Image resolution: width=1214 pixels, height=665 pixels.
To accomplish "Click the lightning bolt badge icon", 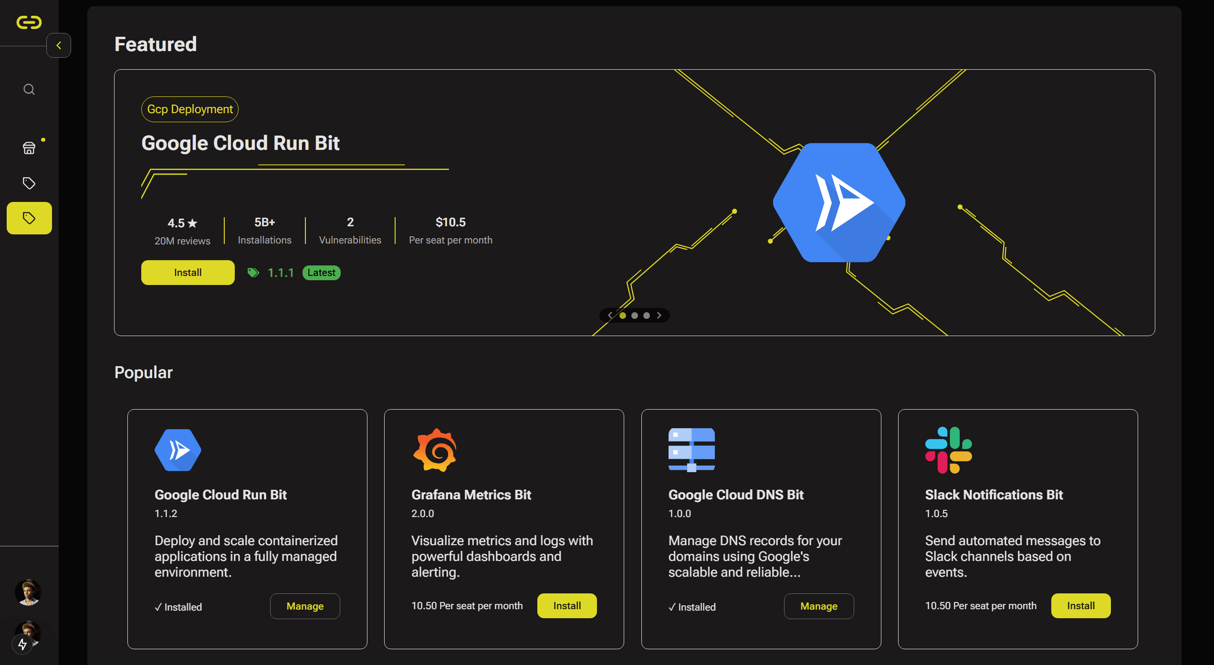I will (x=22, y=644).
